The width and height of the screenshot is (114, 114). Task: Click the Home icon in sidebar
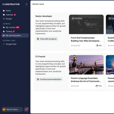click(x=4, y=11)
